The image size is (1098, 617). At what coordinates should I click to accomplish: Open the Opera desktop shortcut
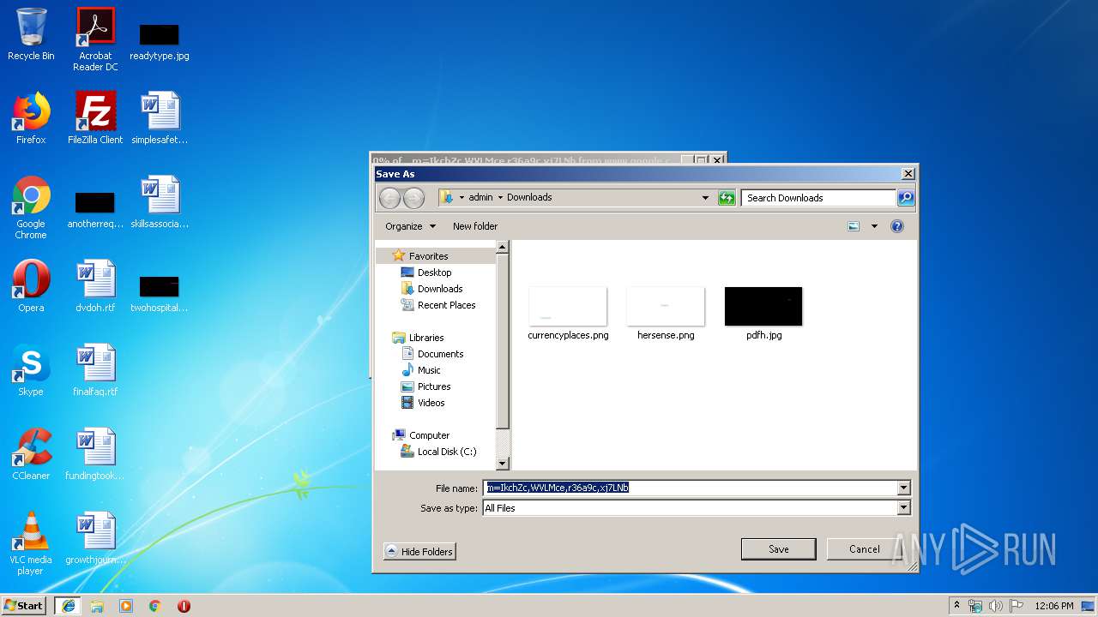pyautogui.click(x=31, y=286)
